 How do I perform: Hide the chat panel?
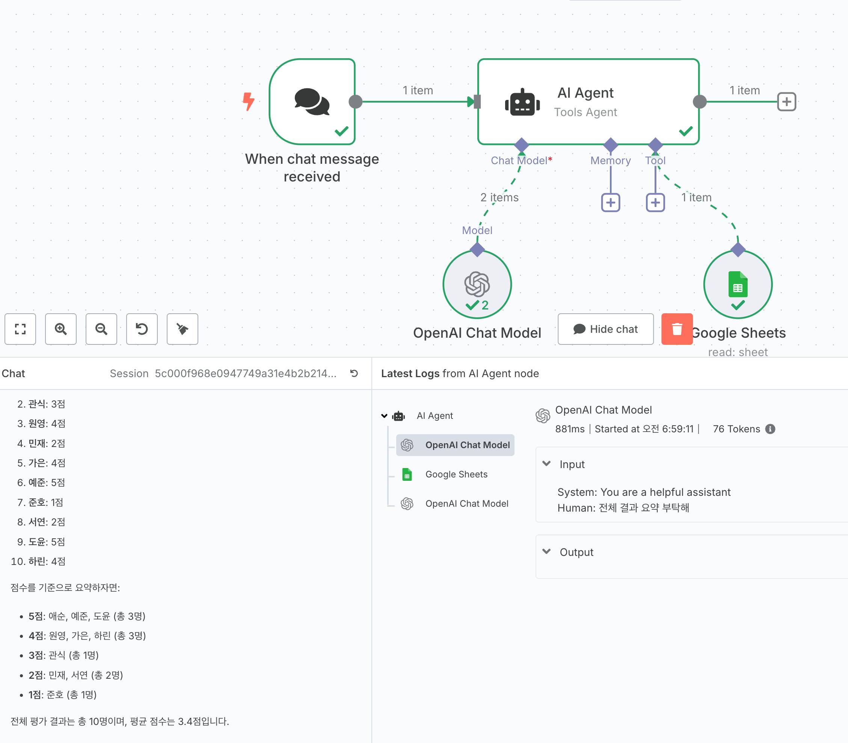(605, 329)
